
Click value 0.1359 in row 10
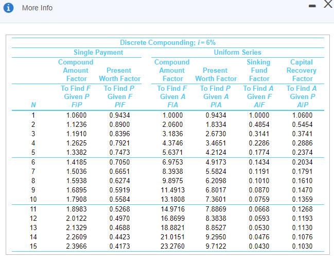click(x=302, y=199)
